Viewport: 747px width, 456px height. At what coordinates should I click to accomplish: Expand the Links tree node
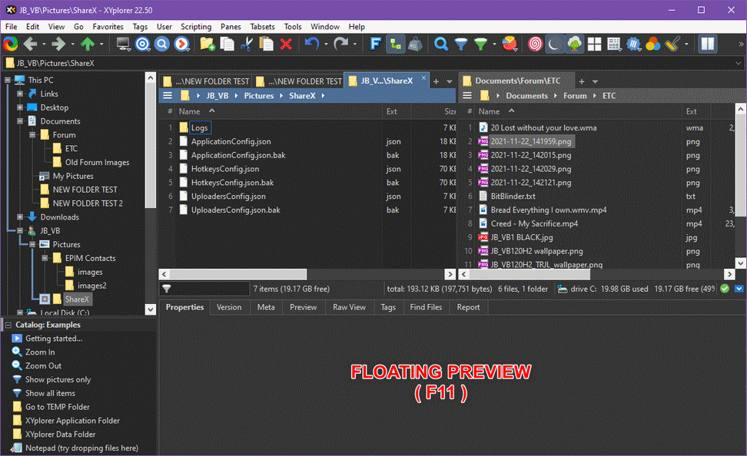click(x=20, y=94)
